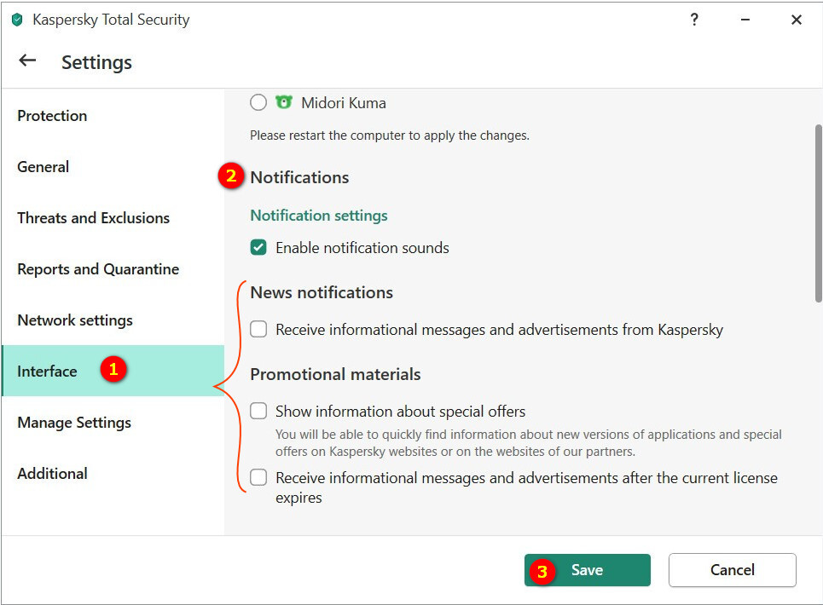Go to Reports and Quarantine section
The image size is (823, 605).
[98, 269]
